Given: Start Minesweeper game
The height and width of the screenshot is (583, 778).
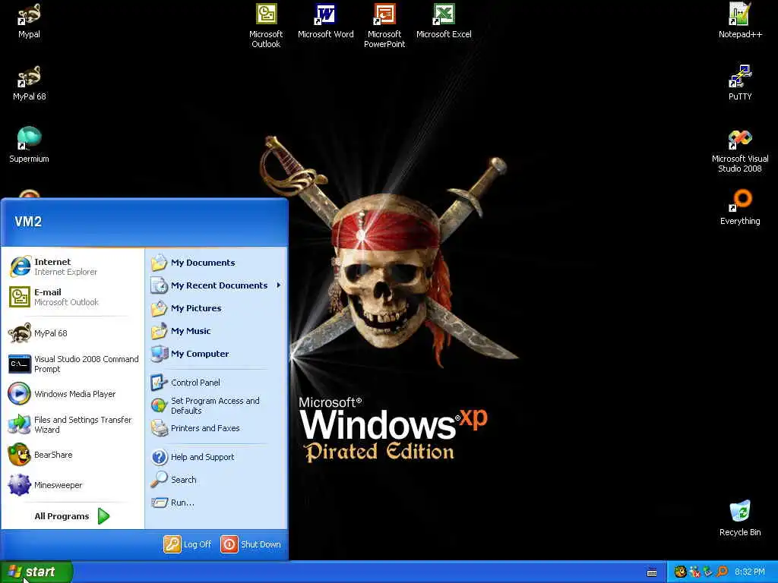Looking at the screenshot, I should pyautogui.click(x=74, y=485).
